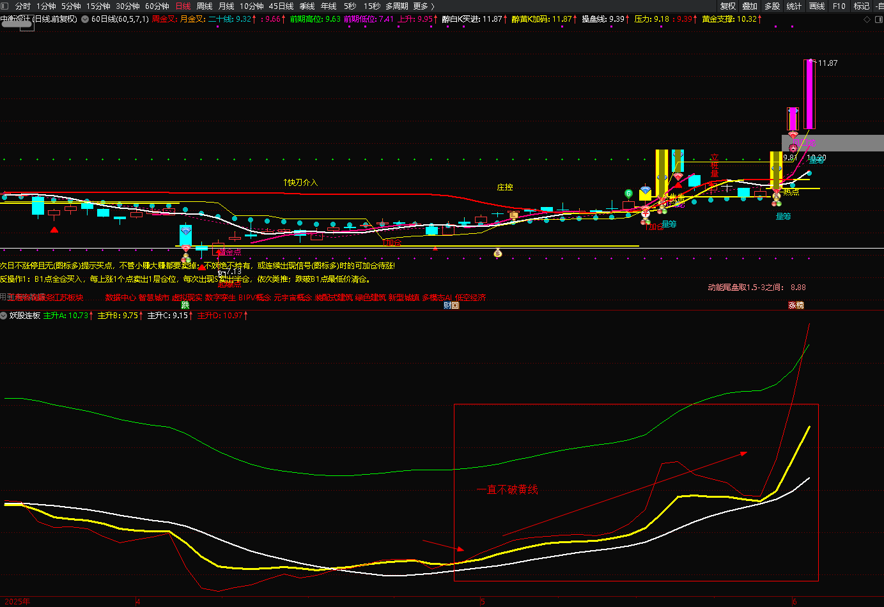Click the 快刀介入 annotation on chart
Screen dimensions: 884x607
point(300,183)
